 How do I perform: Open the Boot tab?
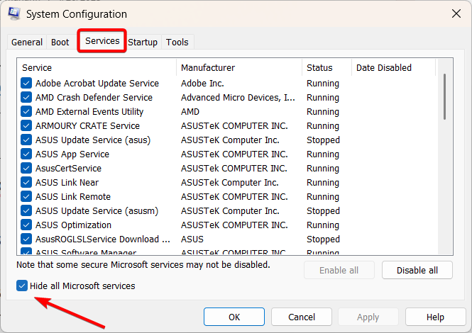coord(60,42)
